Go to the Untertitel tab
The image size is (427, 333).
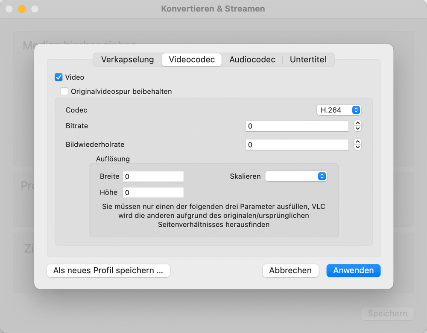[308, 60]
